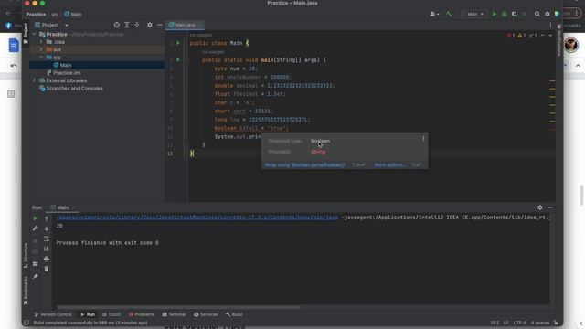Go to previous highlighted error arrow
585x329 pixels.
click(542, 35)
